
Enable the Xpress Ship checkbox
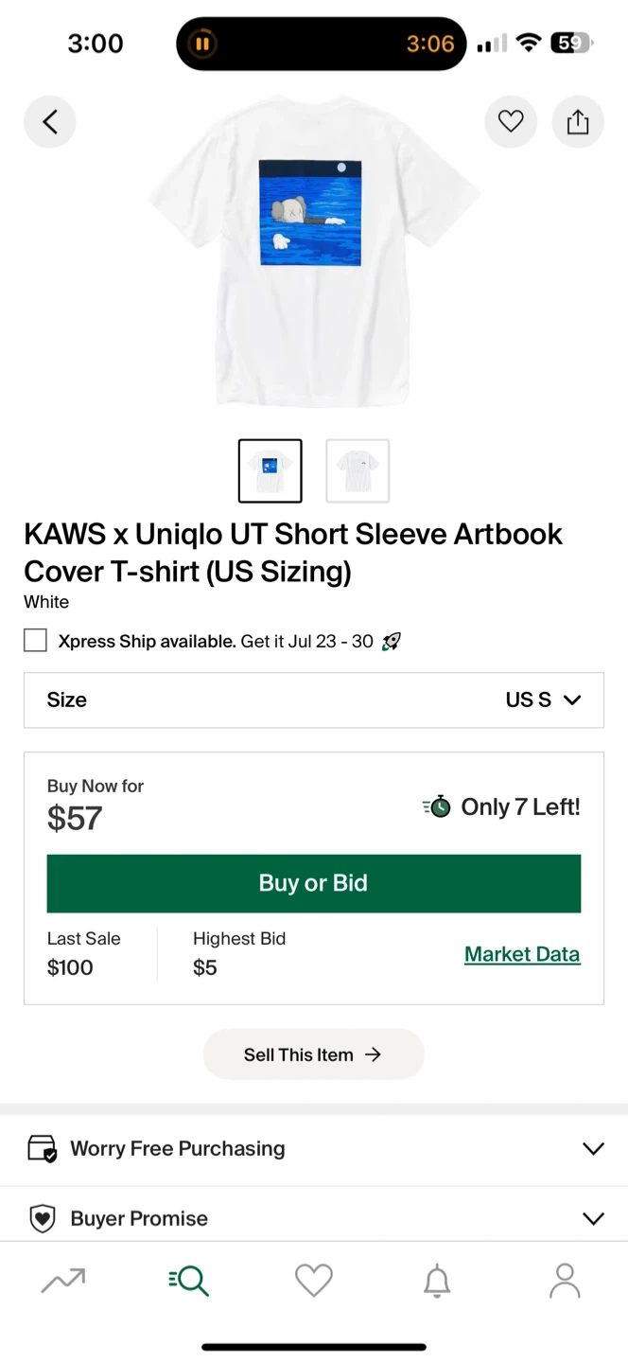(35, 641)
